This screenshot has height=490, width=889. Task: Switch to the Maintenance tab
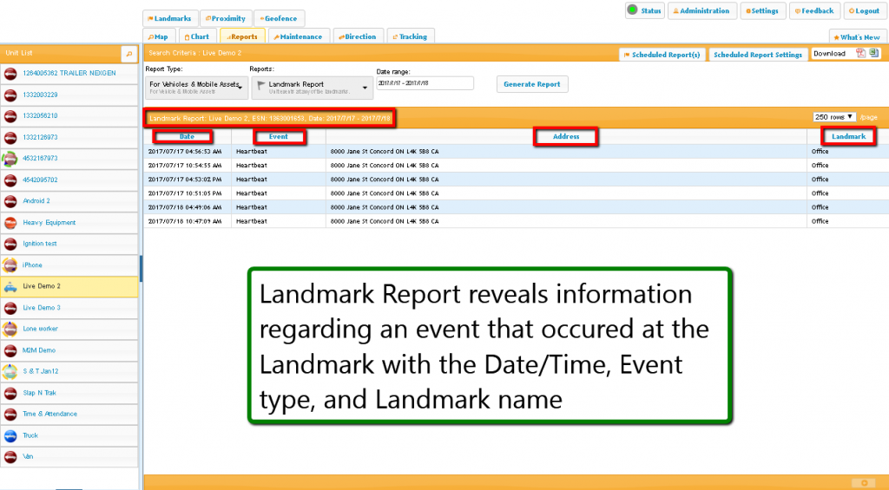pos(299,36)
